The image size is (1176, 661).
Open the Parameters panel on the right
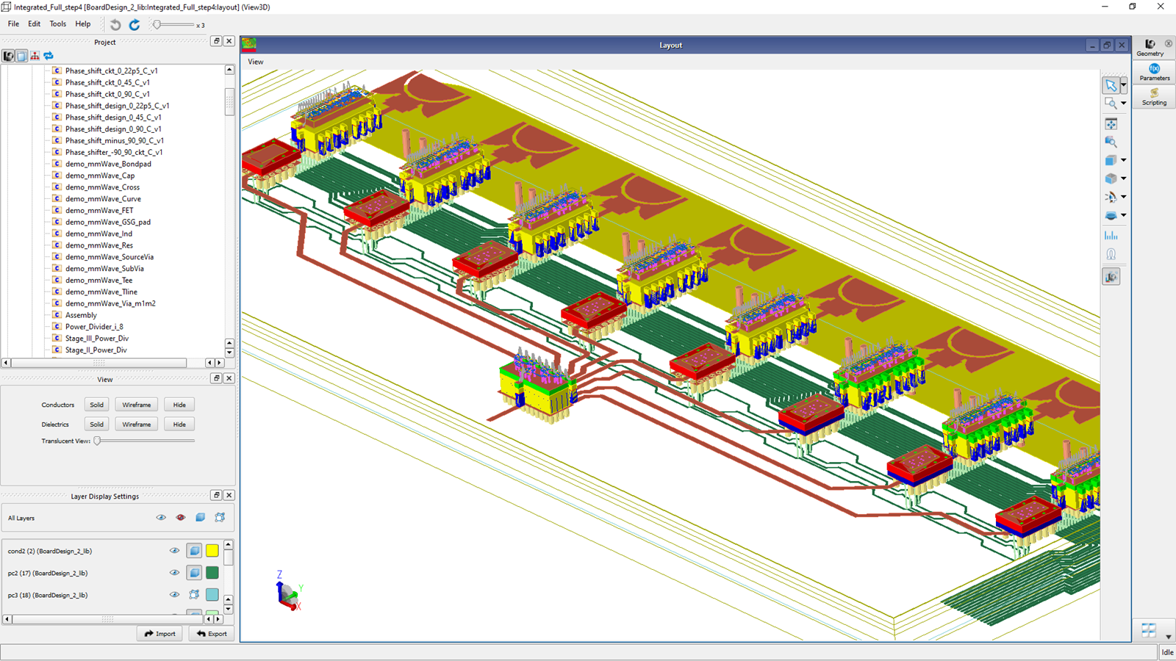(x=1152, y=72)
